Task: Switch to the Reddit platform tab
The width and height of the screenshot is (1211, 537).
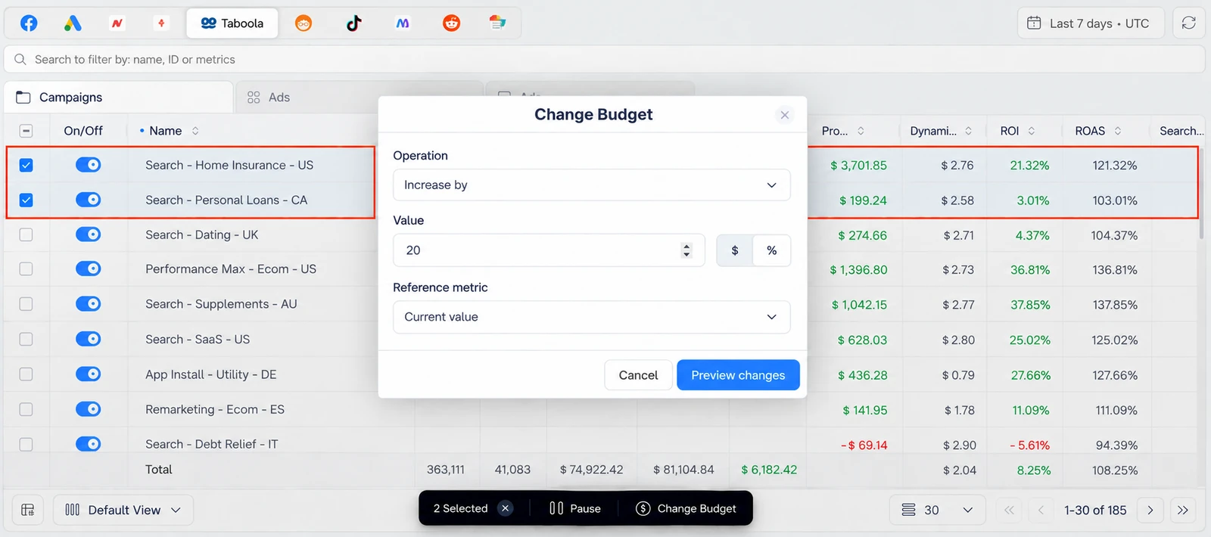Action: [452, 23]
